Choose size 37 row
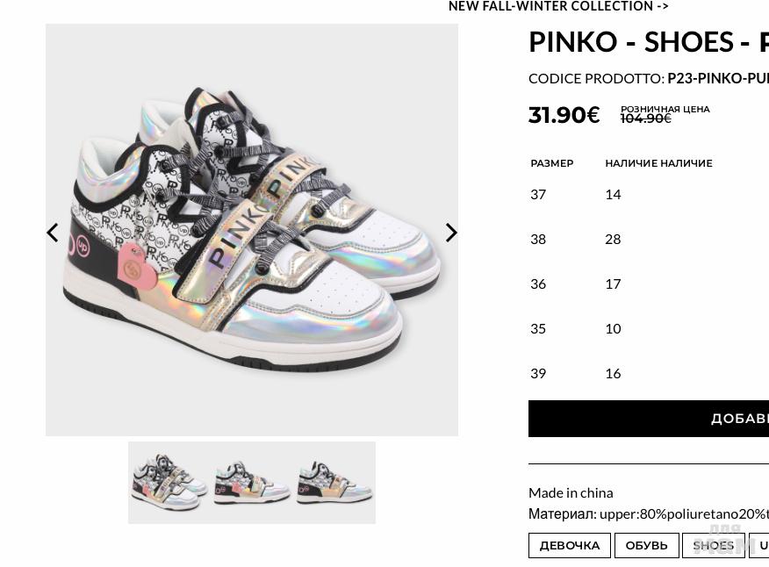Screen dimensions: 769x567 click(x=649, y=195)
